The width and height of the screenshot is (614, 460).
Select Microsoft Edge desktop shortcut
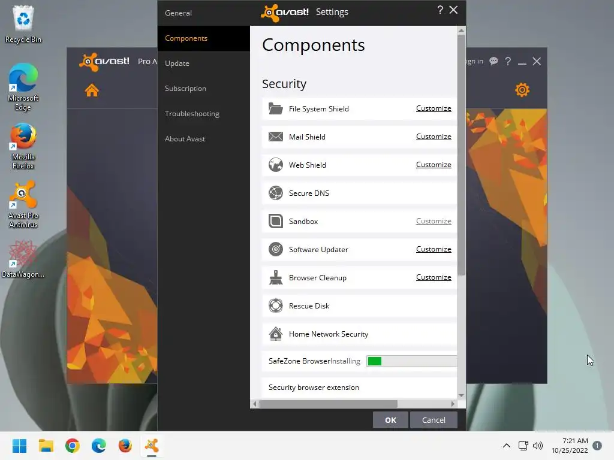pyautogui.click(x=23, y=87)
